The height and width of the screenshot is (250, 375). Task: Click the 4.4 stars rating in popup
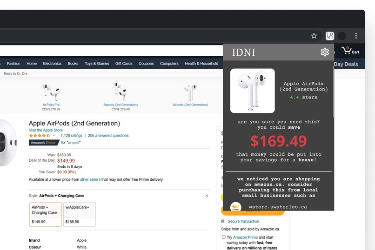(303, 97)
